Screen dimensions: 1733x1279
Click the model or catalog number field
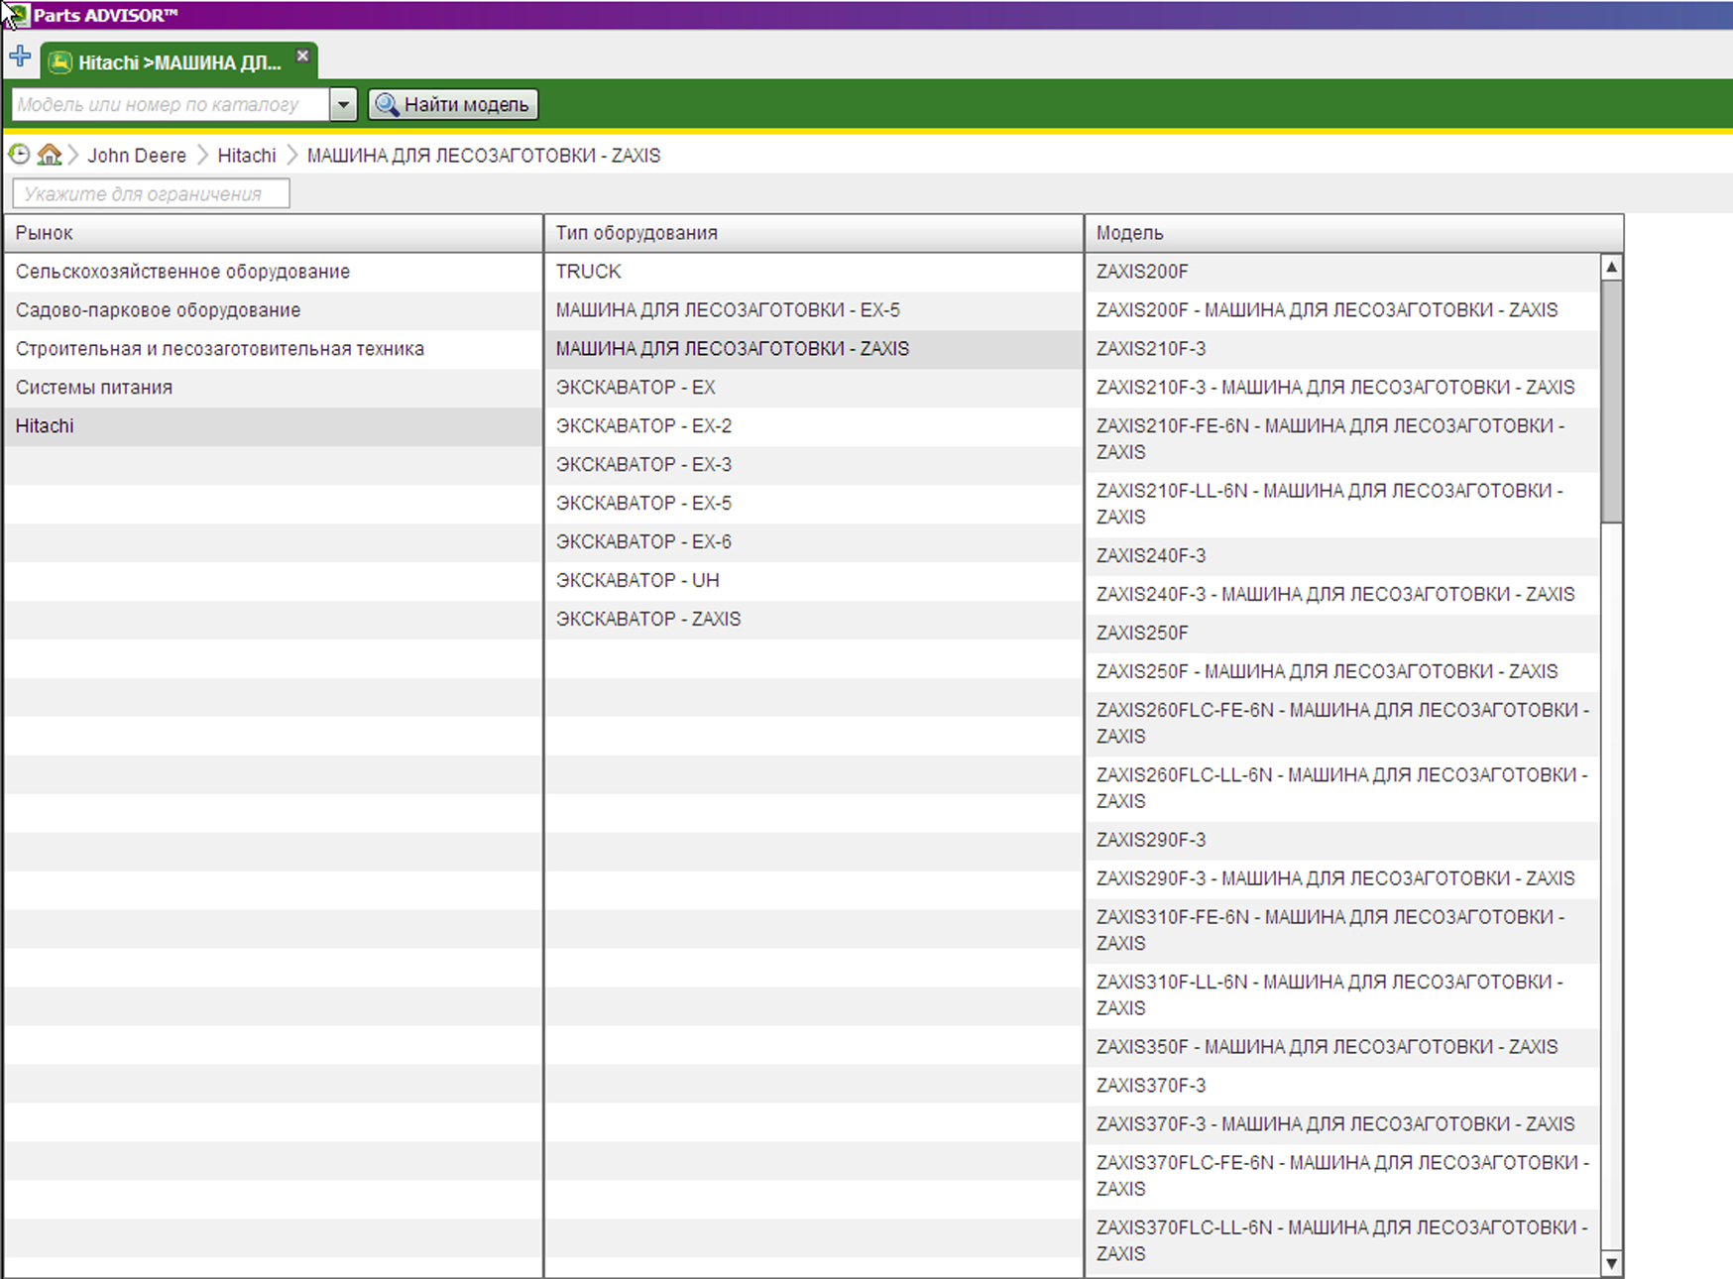coord(169,104)
